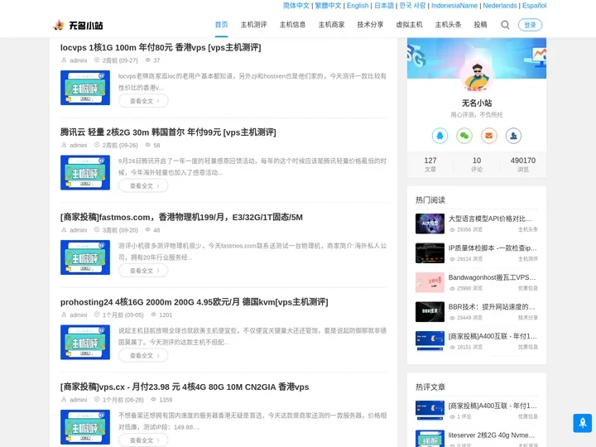Open hot read BBR技术：提升网站速度
The height and width of the screenshot is (447, 596).
click(492, 306)
